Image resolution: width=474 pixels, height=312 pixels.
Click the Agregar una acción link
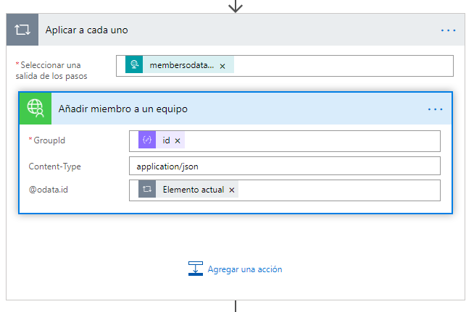[x=245, y=269]
